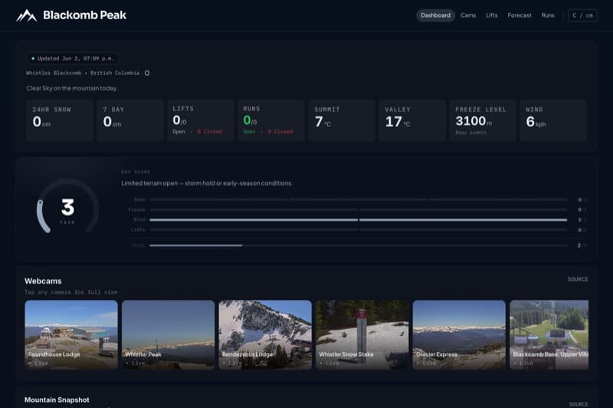The width and height of the screenshot is (613, 408).
Task: Click the FREEZE LEVEL 3100 m card
Action: tap(483, 120)
